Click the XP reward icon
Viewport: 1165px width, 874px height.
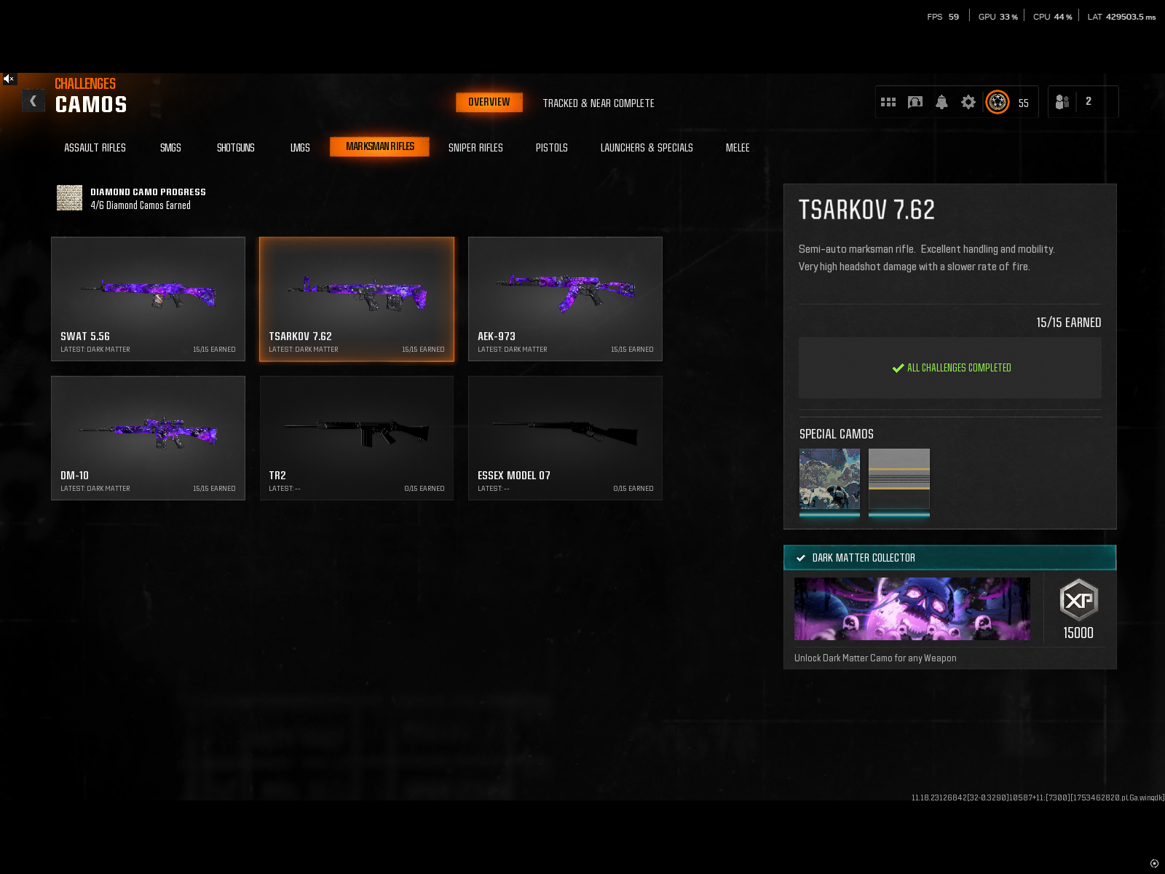[x=1078, y=600]
